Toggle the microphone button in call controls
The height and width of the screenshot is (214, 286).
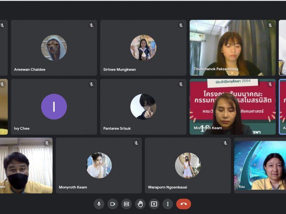click(x=99, y=204)
